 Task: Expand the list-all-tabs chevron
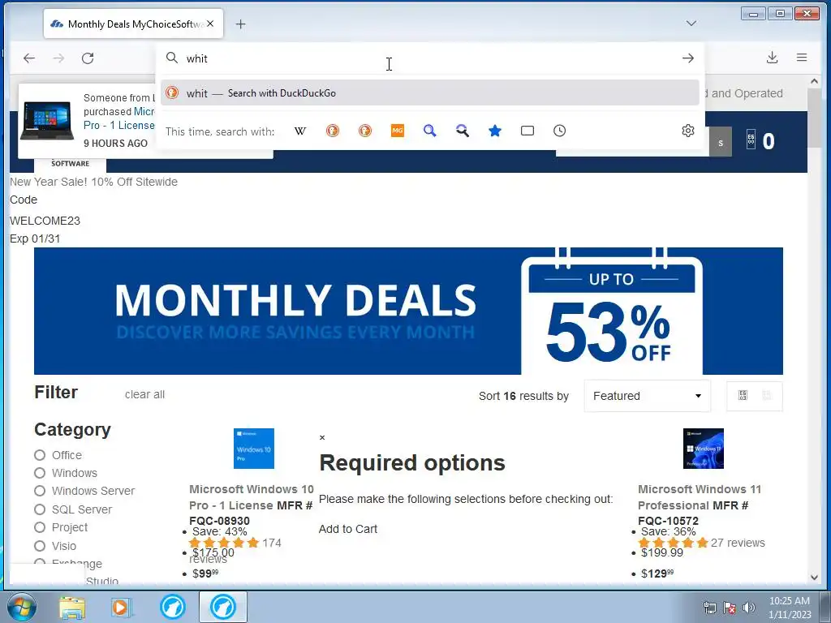click(x=691, y=24)
